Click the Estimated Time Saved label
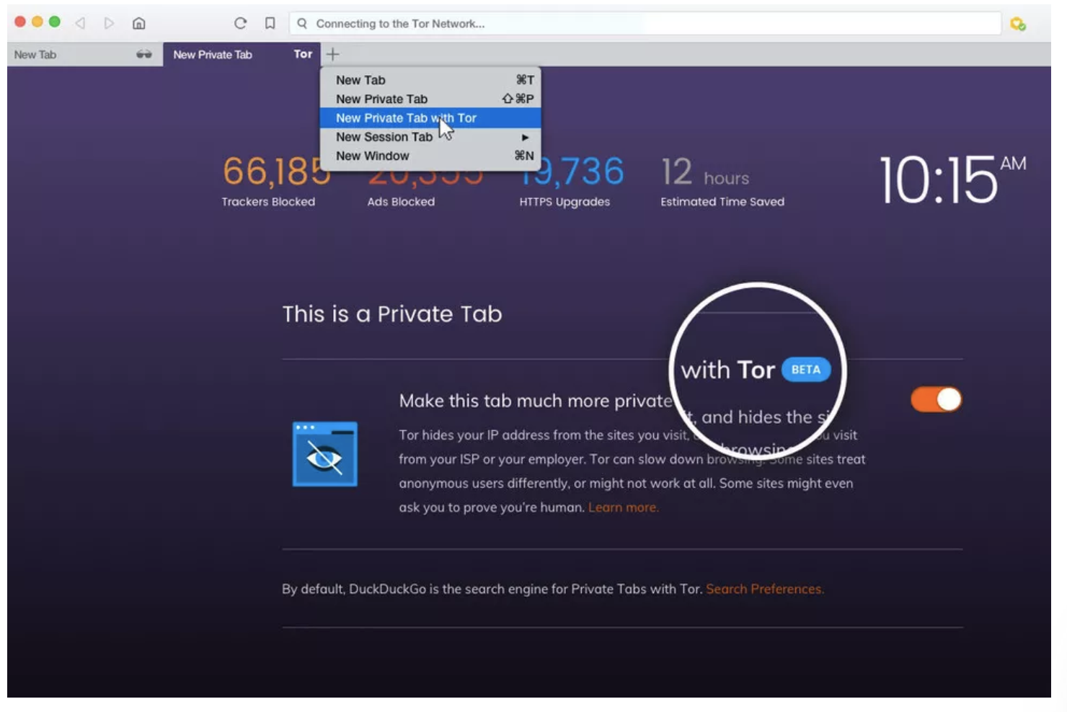This screenshot has width=1067, height=712. point(722,202)
